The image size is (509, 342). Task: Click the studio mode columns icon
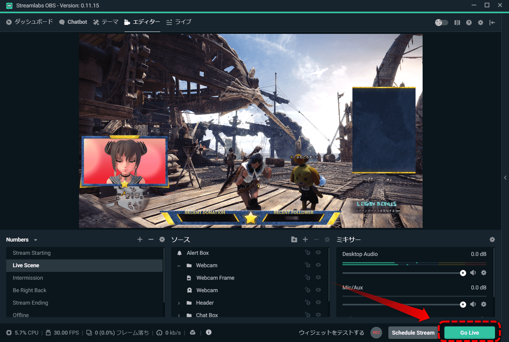coord(457,23)
